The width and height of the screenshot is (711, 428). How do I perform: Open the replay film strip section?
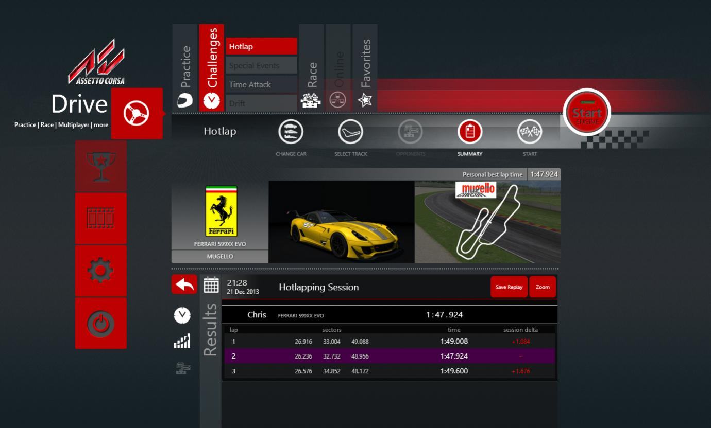point(101,219)
